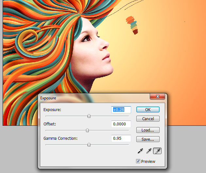Click the Exposure value field
Image resolution: width=206 pixels, height=173 pixels.
click(x=121, y=110)
